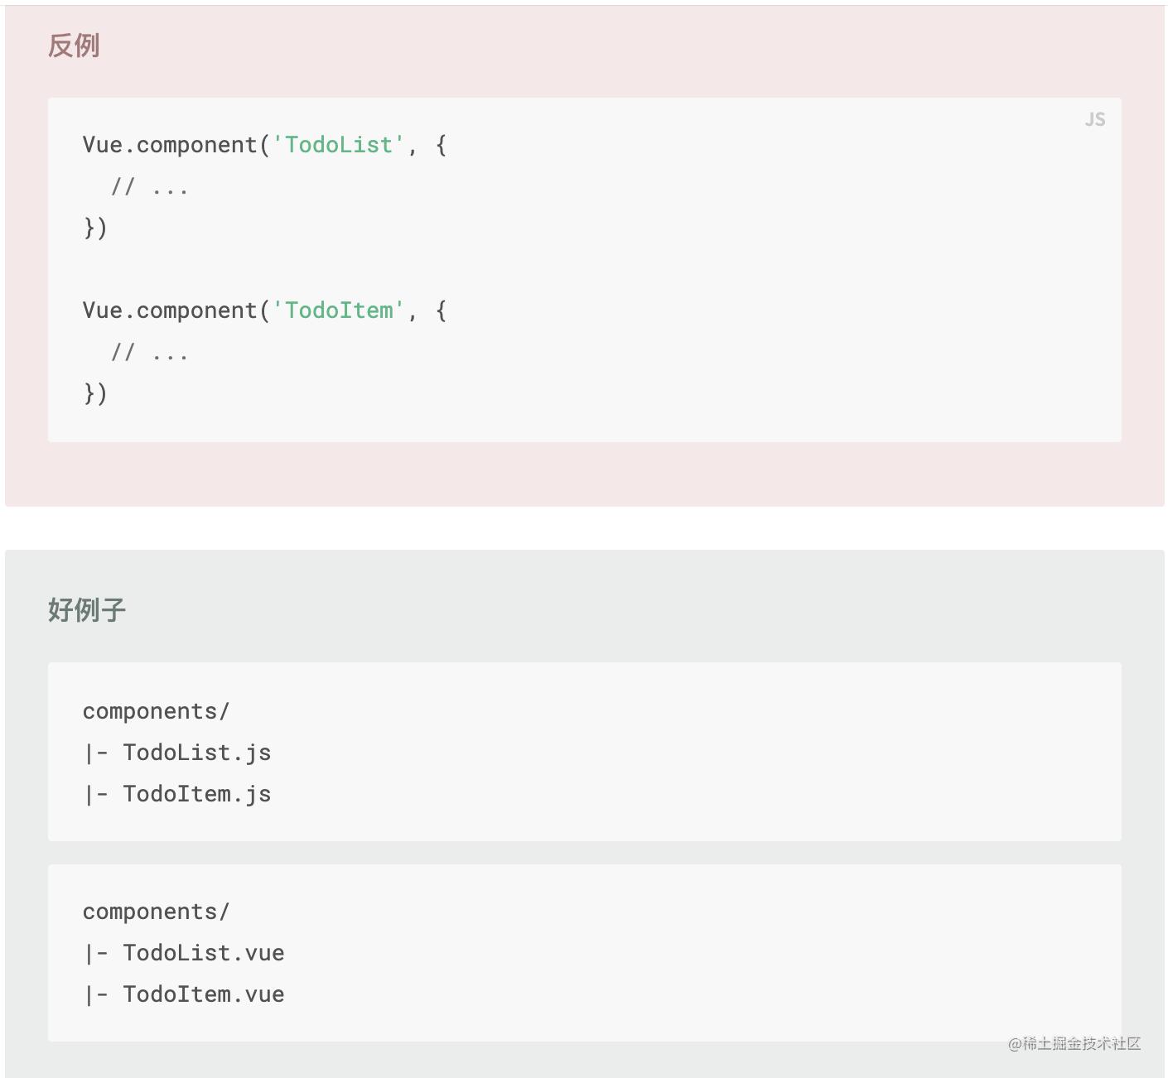1168x1078 pixels.
Task: Click components/ above the TodoList.vue line
Action: [156, 912]
